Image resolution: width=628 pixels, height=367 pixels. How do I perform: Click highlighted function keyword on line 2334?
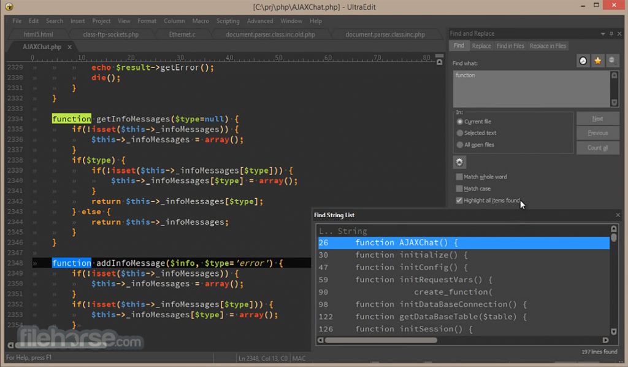[x=72, y=118]
